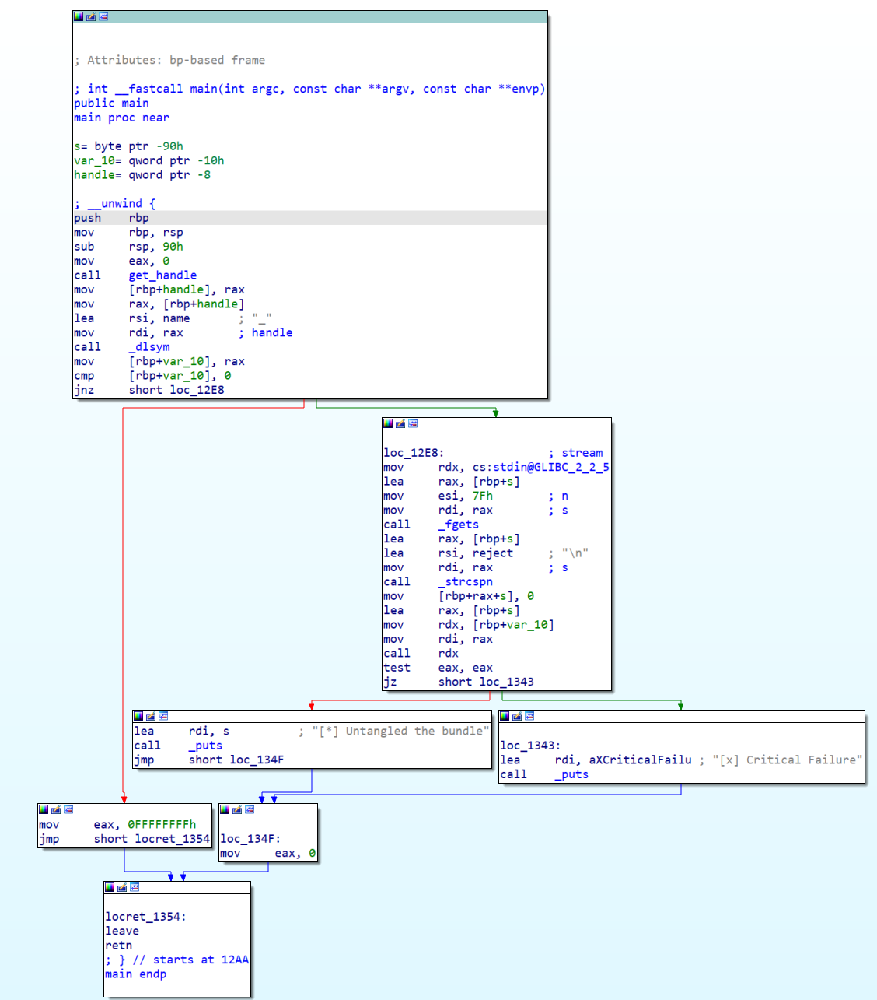Screen dimensions: 877x1000
Task: Click the loc_12E8 operand in jnz instruction
Action: 197,390
